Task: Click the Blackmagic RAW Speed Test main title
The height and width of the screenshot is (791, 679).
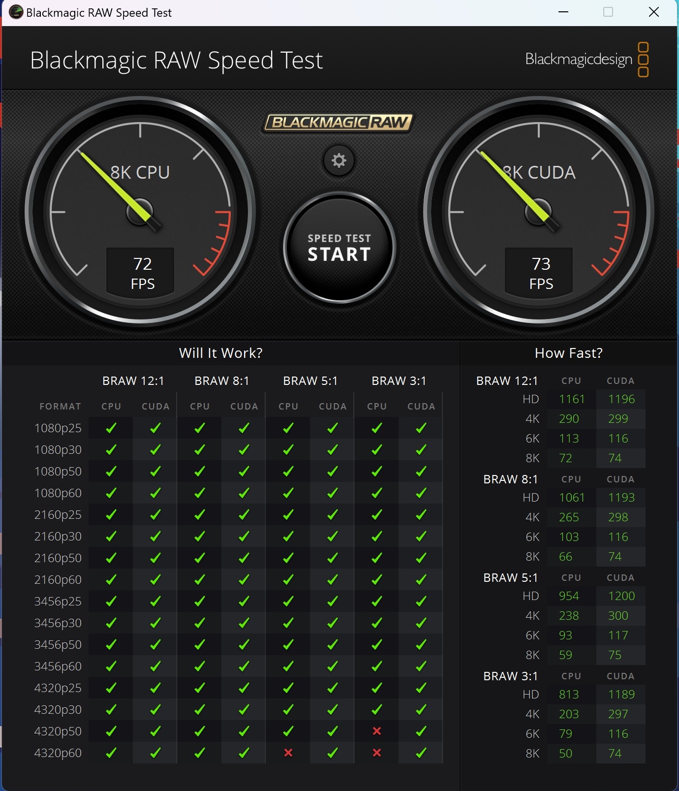Action: (176, 61)
